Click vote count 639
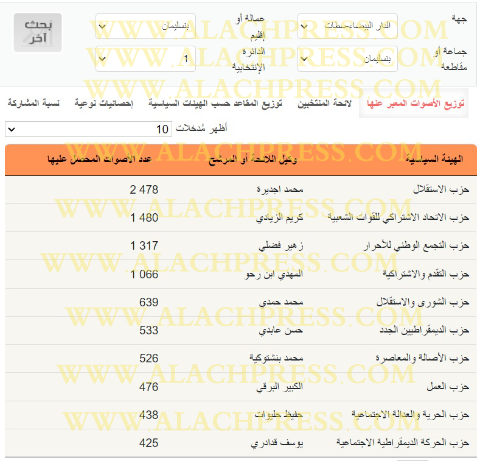Viewport: 480px width, 461px height. coord(149,302)
